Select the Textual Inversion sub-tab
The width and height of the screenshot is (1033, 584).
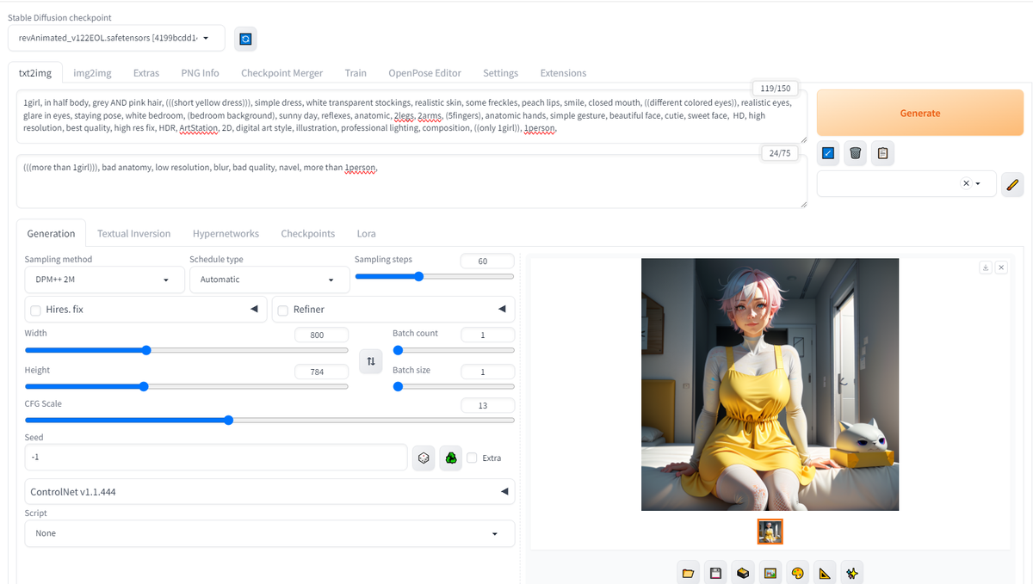click(x=133, y=233)
